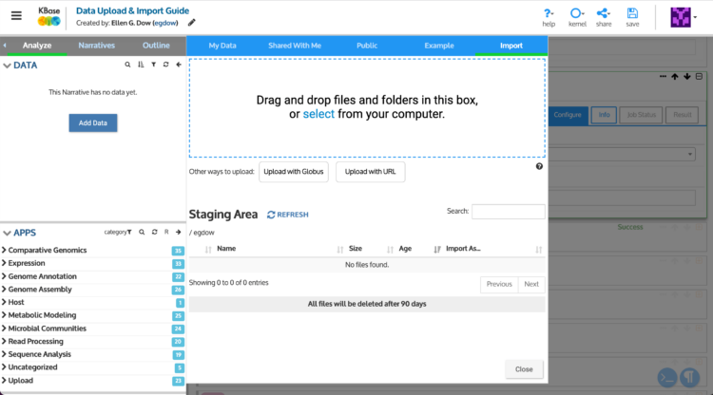Open the cell Info tab
Screen dimensions: 713x395
(x=604, y=115)
